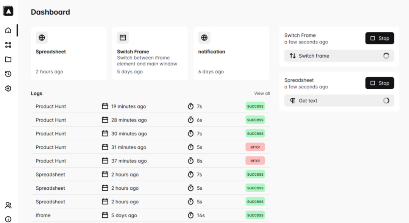The width and height of the screenshot is (409, 223).
Task: Stop the running Switch Frame workflow
Action: click(379, 38)
